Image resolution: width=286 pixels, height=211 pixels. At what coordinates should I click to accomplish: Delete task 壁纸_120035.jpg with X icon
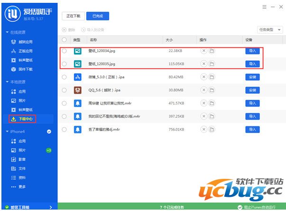click(x=204, y=64)
